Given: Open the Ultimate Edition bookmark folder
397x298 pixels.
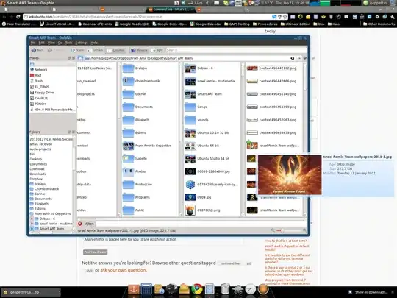Looking at the screenshot, I should coord(296,24).
